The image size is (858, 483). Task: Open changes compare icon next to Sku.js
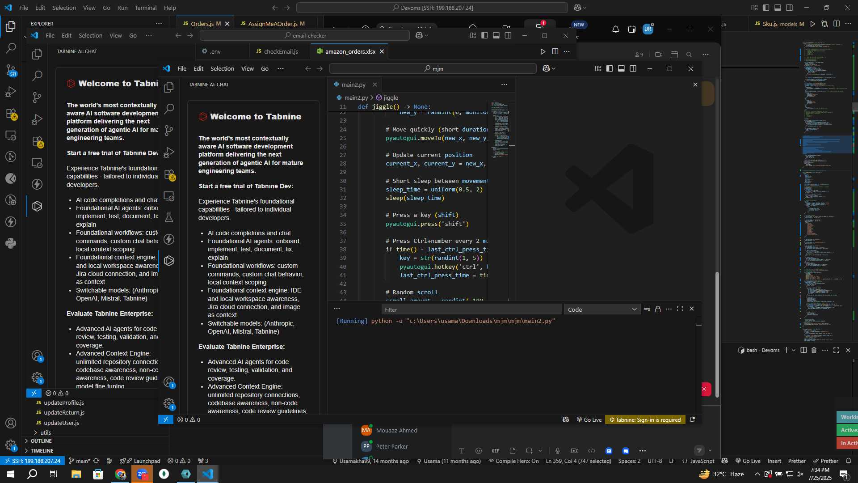click(x=824, y=24)
